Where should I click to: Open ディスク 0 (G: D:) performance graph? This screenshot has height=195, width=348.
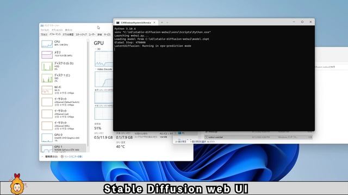(x=63, y=66)
